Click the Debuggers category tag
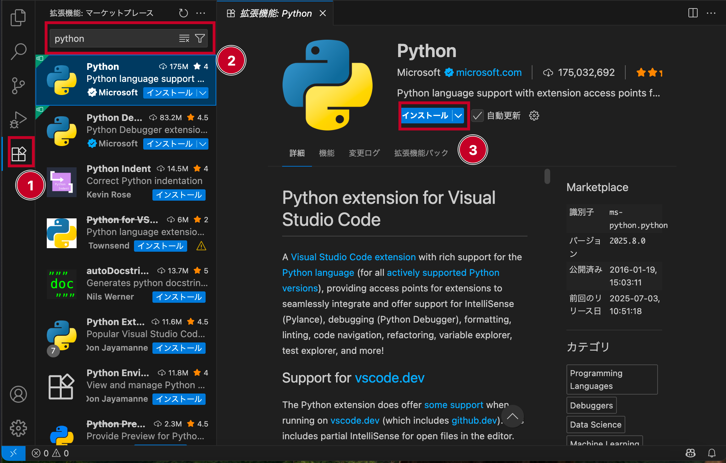The height and width of the screenshot is (463, 726). click(x=591, y=405)
